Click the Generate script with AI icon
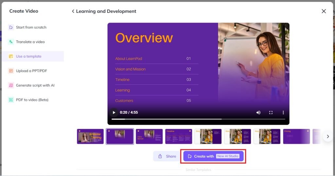The width and height of the screenshot is (335, 176). [11, 85]
